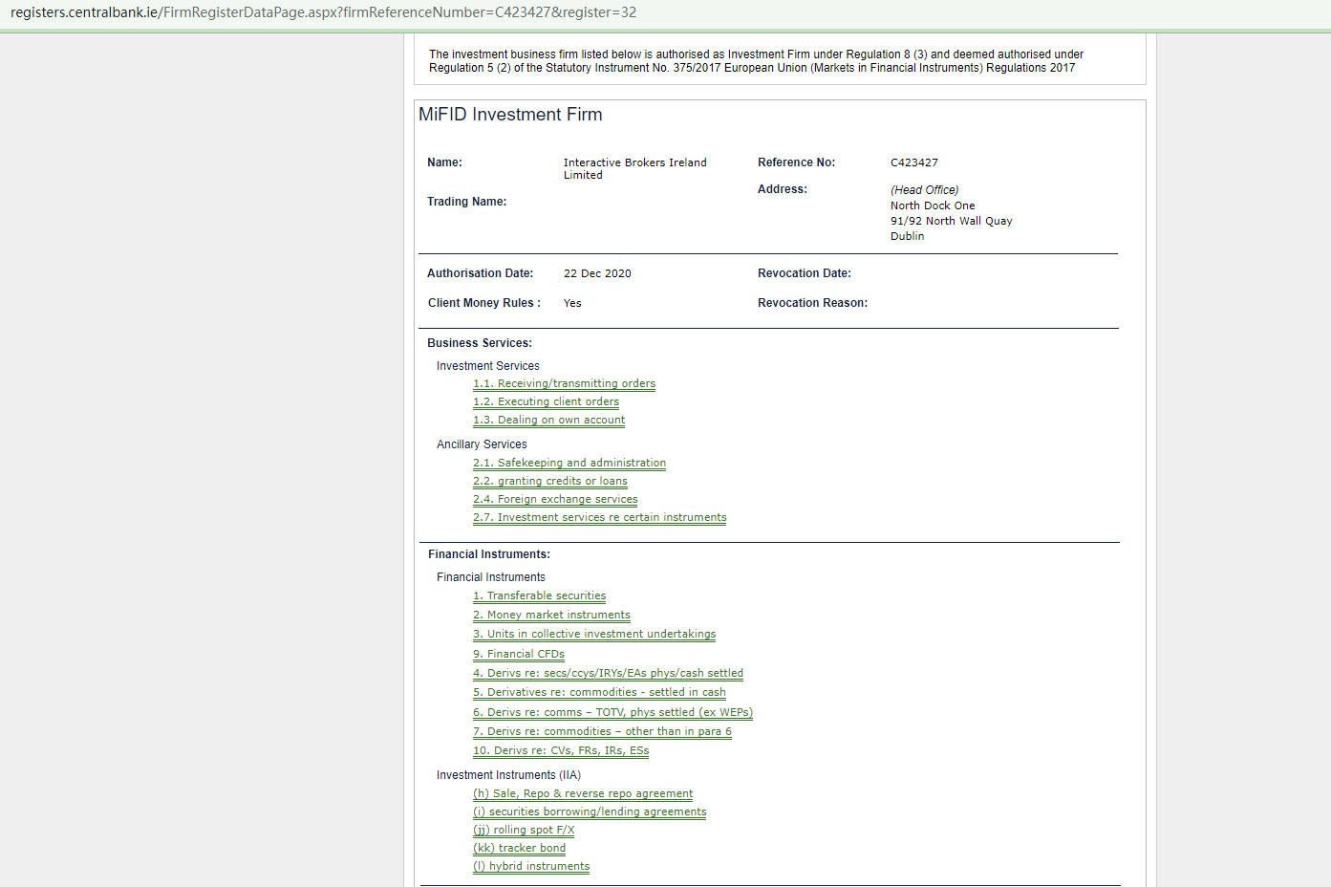
Task: Open '5. Derivatives re: commodities - settled in cash'
Action: 599,692
